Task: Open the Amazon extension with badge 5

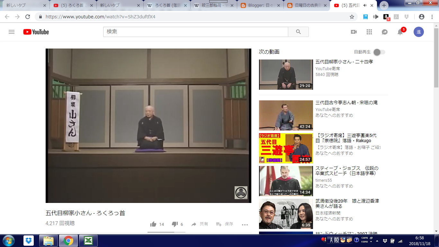Action: point(387,17)
